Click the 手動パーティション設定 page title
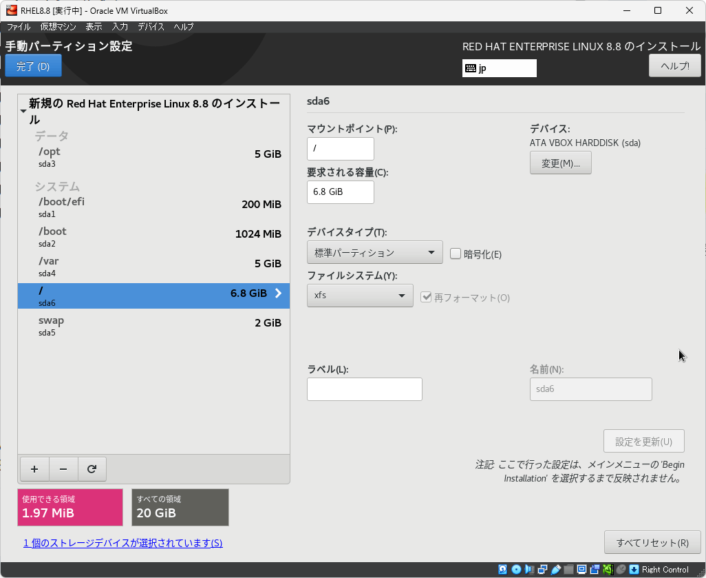Image resolution: width=706 pixels, height=578 pixels. tap(69, 45)
